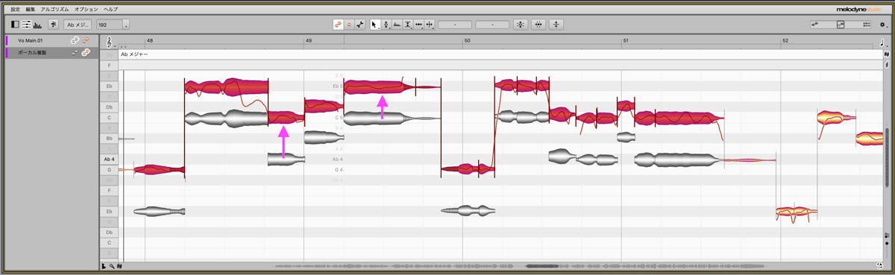This screenshot has width=895, height=275.
Task: Click the time ruler display icon at bottom-left
Action: tap(104, 266)
